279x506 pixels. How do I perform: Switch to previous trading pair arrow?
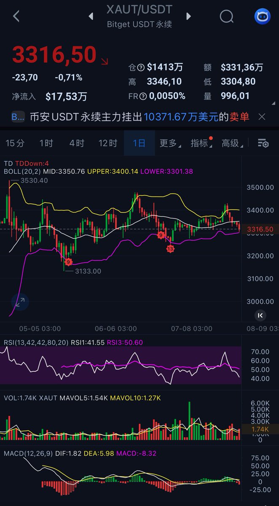click(91, 16)
